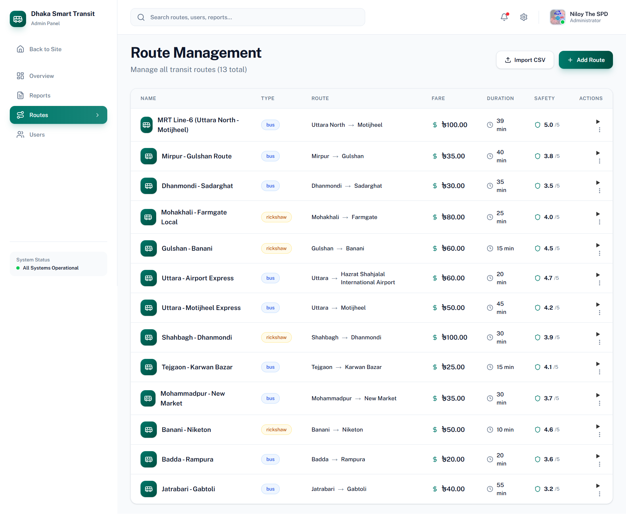
Task: Click the safety shield icon for MRT Line-6
Action: (x=538, y=125)
